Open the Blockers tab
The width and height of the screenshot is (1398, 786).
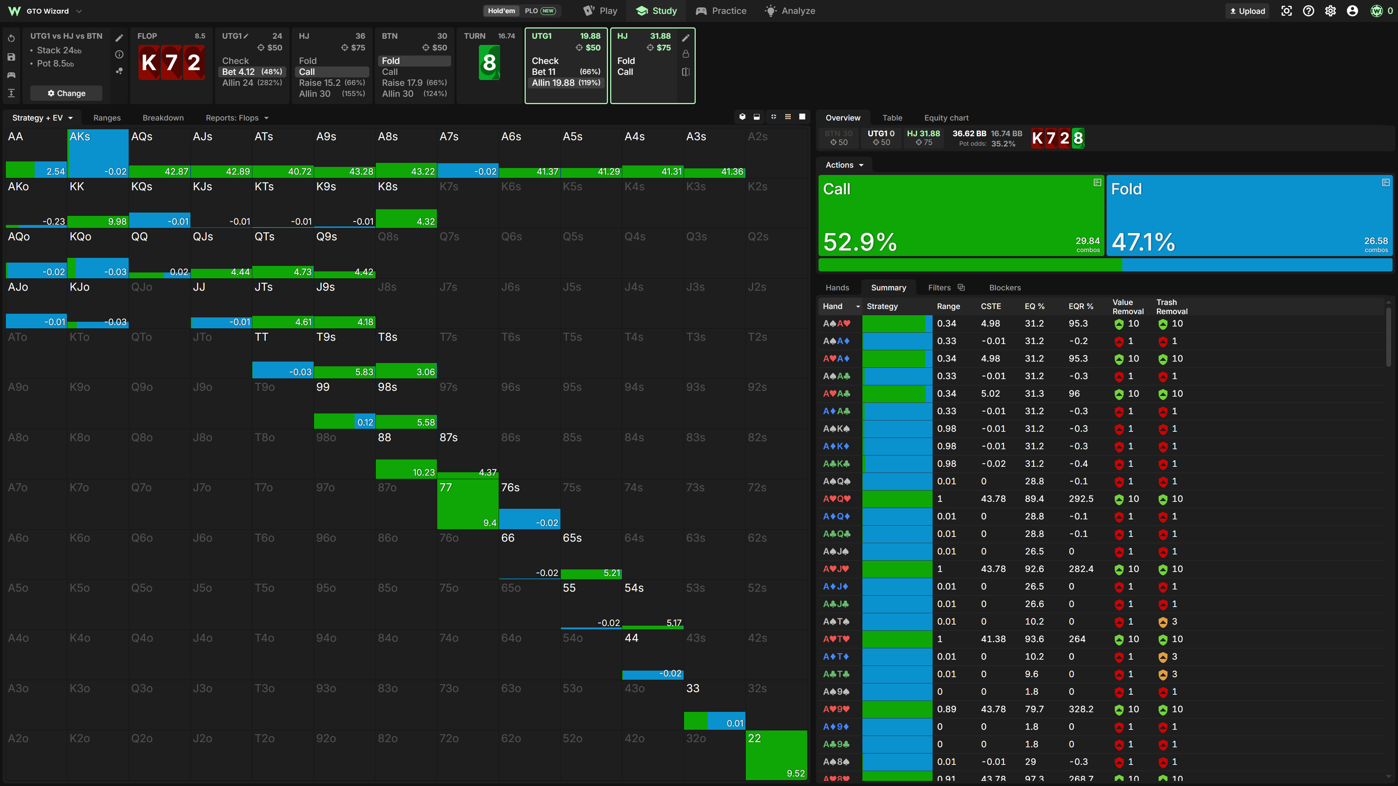click(1005, 287)
